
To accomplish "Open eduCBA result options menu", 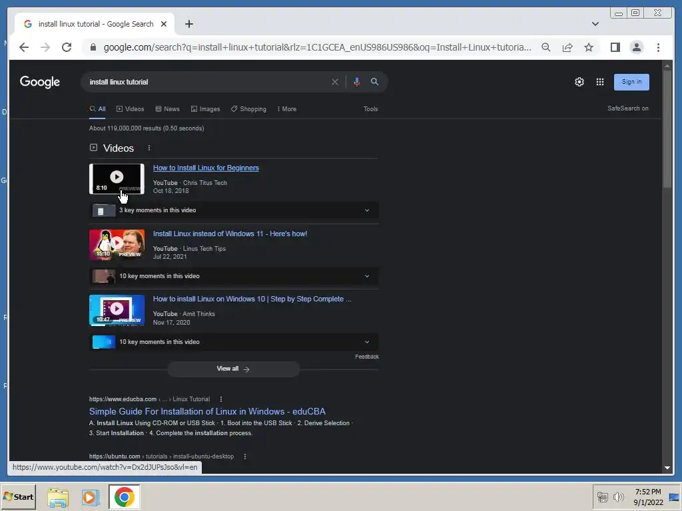I will (x=221, y=399).
